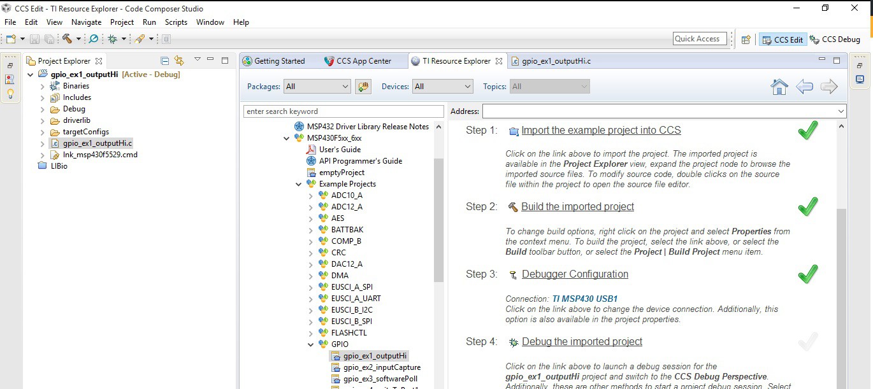Click the outline view icon on right trim
Screen dimensions: 873x389
(x=860, y=80)
